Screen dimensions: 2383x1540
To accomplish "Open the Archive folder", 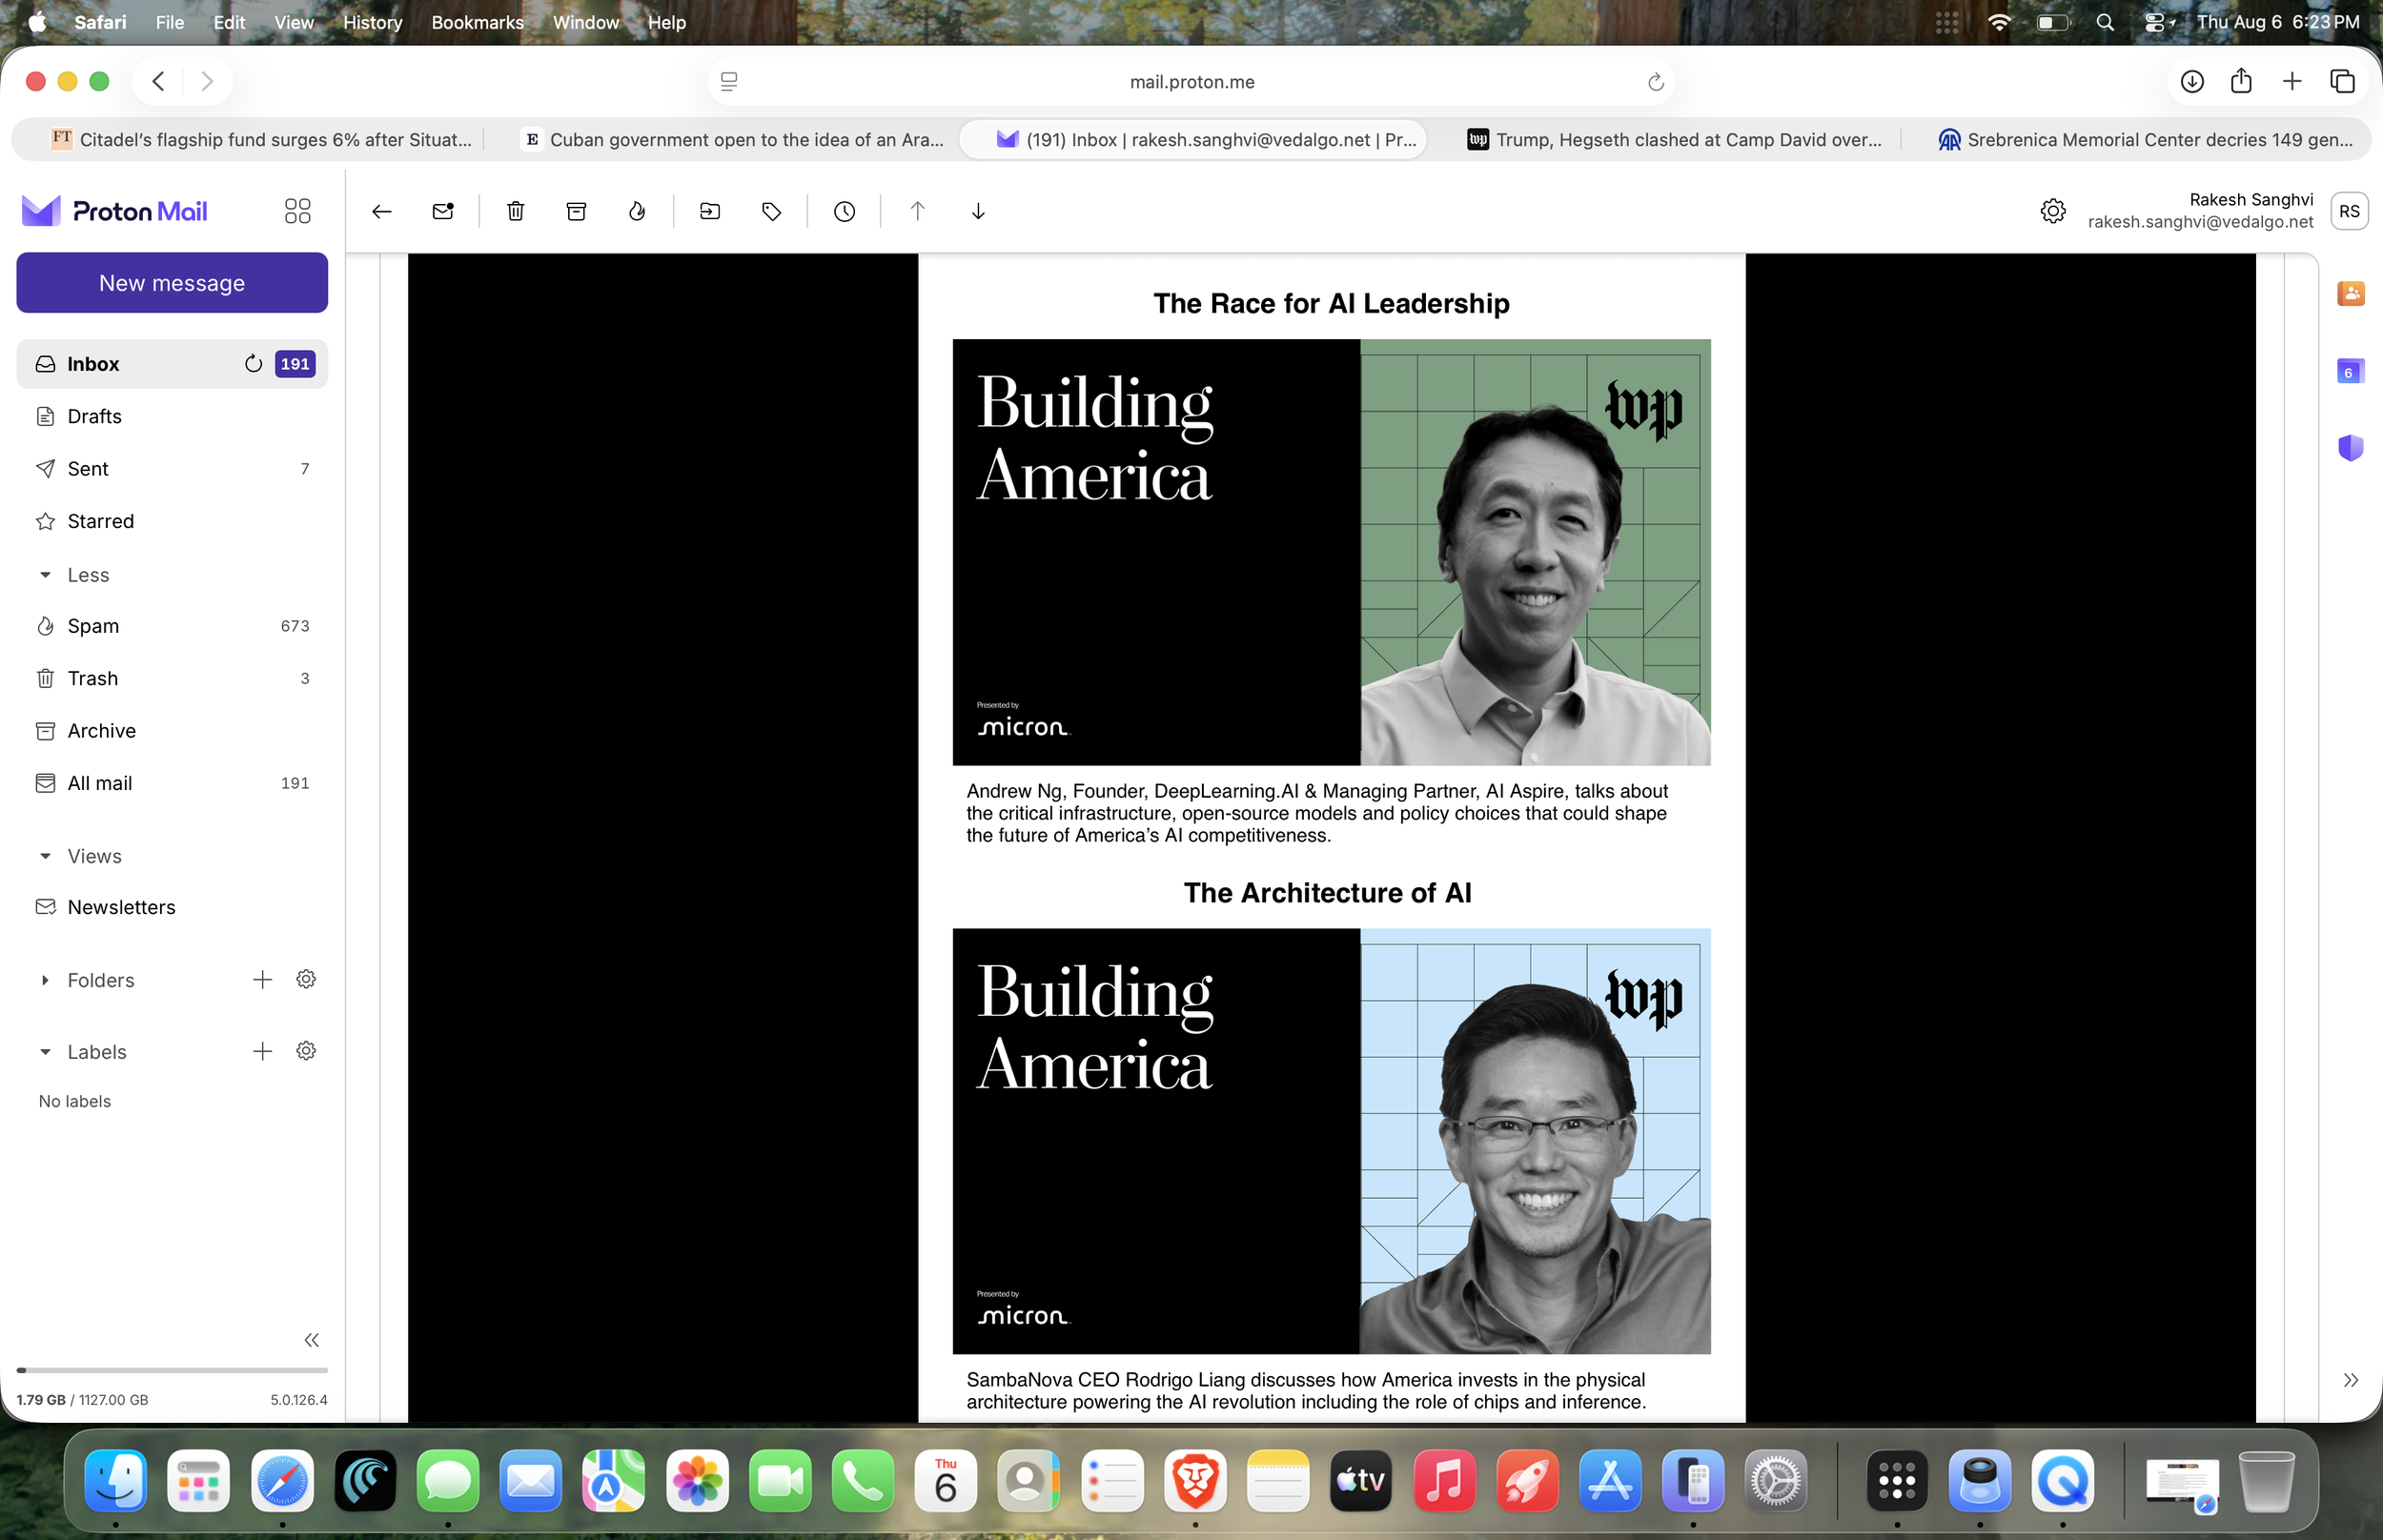I will 172,731.
